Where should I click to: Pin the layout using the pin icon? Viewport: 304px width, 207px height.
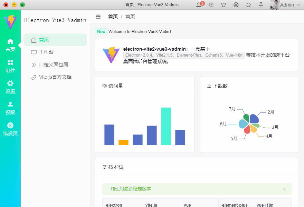261,5
